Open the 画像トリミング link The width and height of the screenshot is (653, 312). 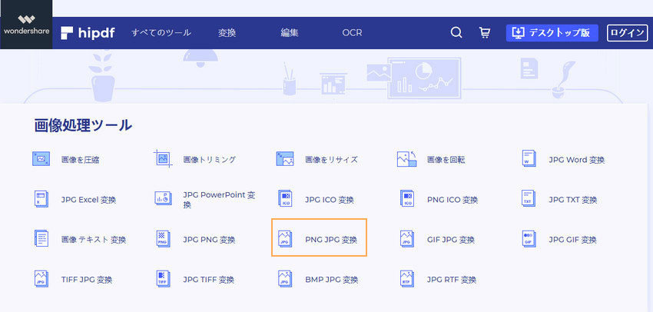point(210,160)
